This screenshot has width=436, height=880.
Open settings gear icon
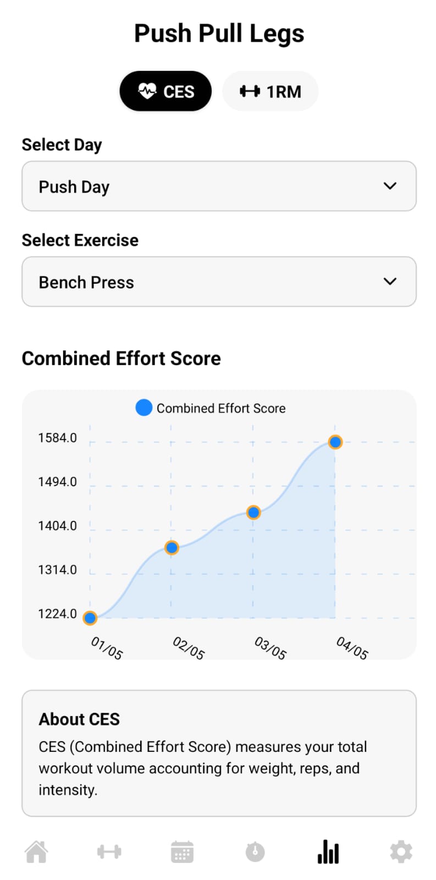pyautogui.click(x=401, y=852)
